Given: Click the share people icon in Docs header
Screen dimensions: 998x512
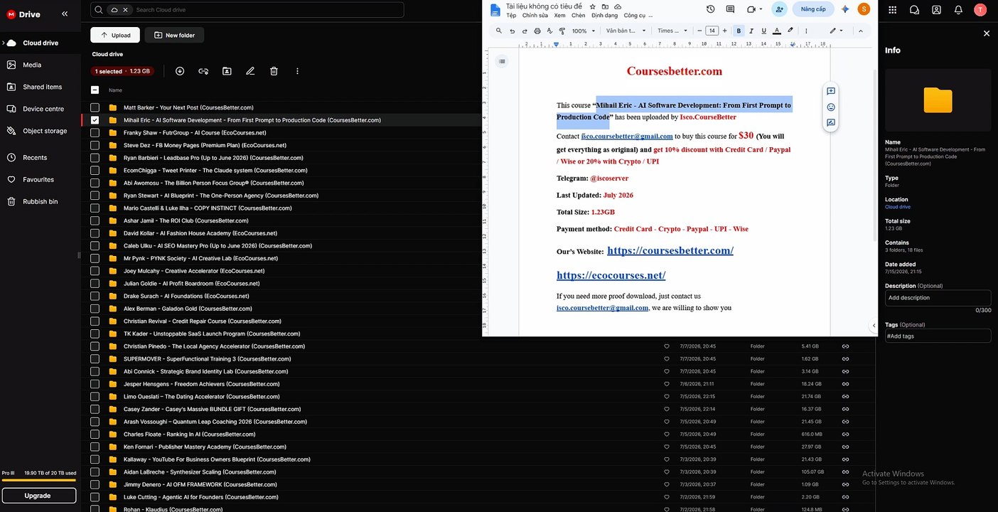Looking at the screenshot, I should (780, 9).
